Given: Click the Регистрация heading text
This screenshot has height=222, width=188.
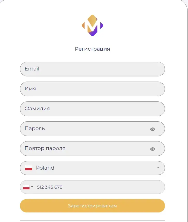Looking at the screenshot, I should pos(92,49).
